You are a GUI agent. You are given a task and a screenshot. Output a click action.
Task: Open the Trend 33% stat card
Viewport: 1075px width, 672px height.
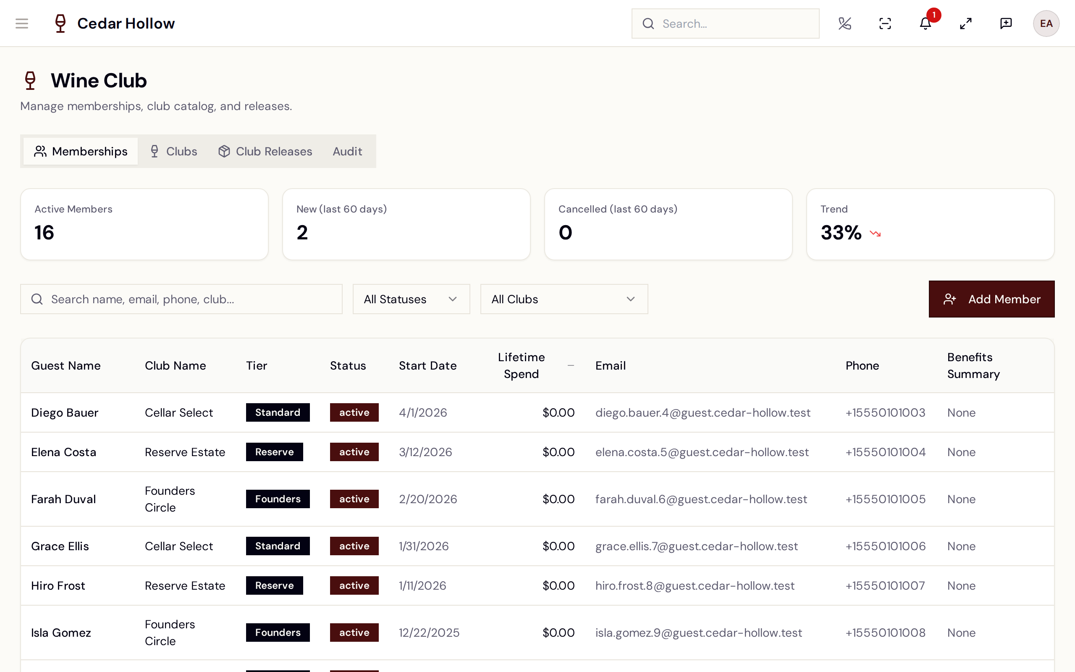[930, 224]
